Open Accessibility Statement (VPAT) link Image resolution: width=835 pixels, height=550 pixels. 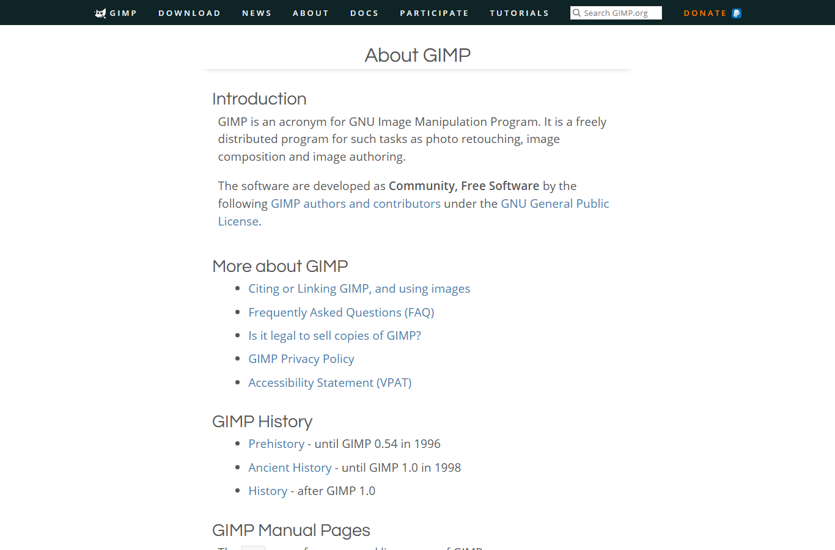click(330, 383)
